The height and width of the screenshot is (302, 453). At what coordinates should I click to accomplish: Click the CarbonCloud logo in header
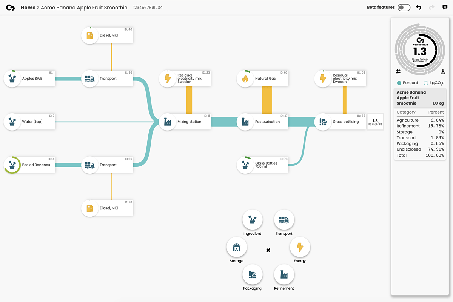[11, 8]
